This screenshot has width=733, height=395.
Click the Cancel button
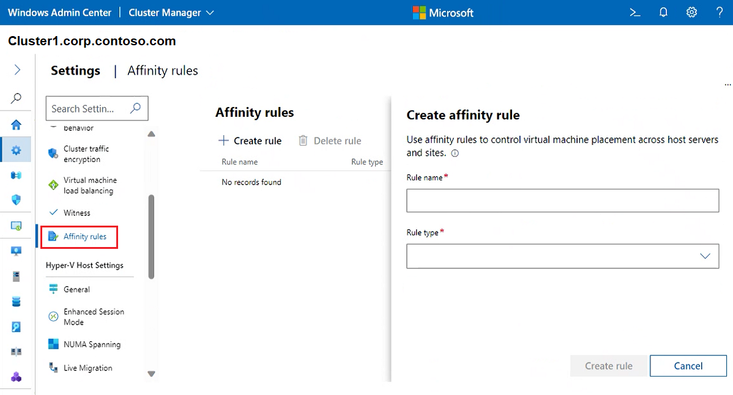pos(688,366)
